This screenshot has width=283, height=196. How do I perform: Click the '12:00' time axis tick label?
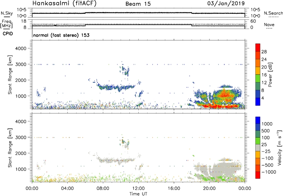[x=138, y=189]
